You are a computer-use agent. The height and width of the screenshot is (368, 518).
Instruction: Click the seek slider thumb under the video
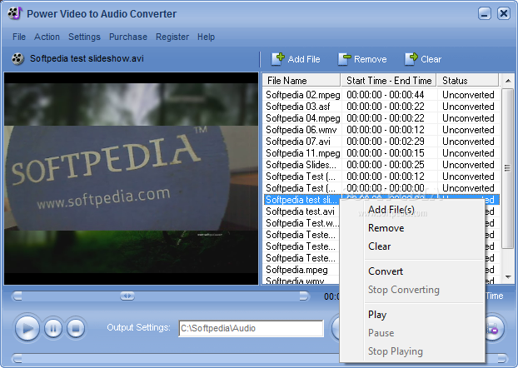127,296
